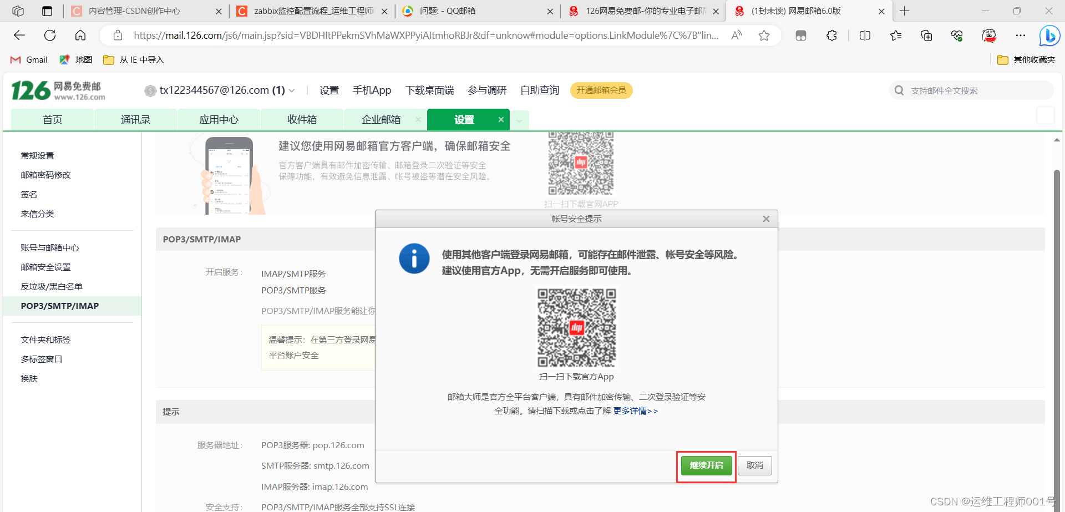Image resolution: width=1065 pixels, height=512 pixels.
Task: Click 取消 button in dialog
Action: click(755, 465)
